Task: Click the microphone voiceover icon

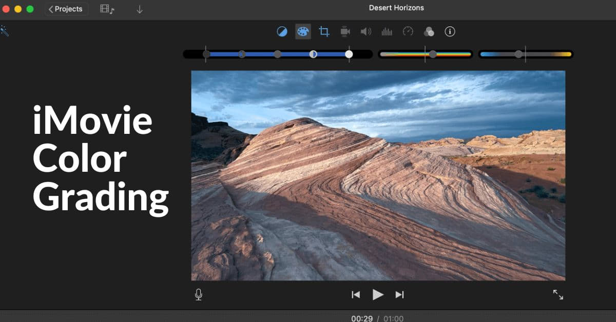Action: (199, 294)
